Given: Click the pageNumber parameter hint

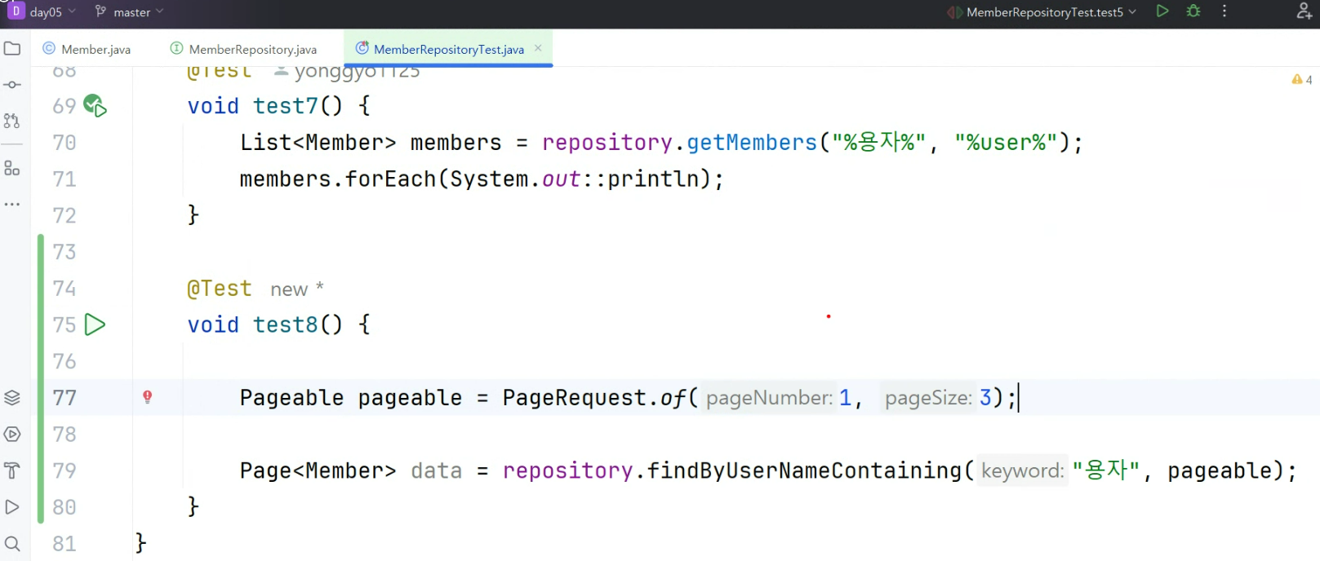Looking at the screenshot, I should click(769, 398).
